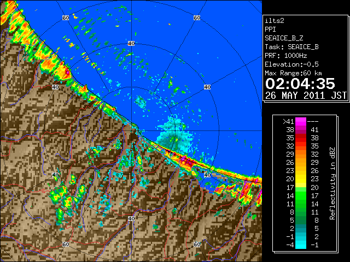Viewport: 350px width, 262px height.
Task: Click the '-4' legend value
Action: click(290, 245)
